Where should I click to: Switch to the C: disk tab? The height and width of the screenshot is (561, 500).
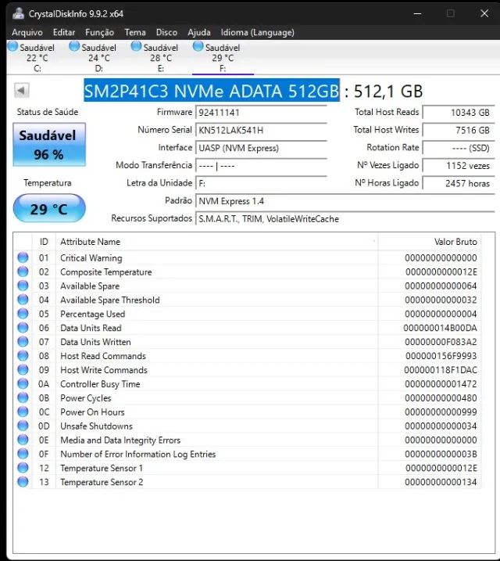pos(37,58)
